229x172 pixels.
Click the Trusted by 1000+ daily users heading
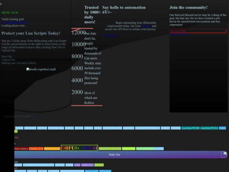coord(92,14)
